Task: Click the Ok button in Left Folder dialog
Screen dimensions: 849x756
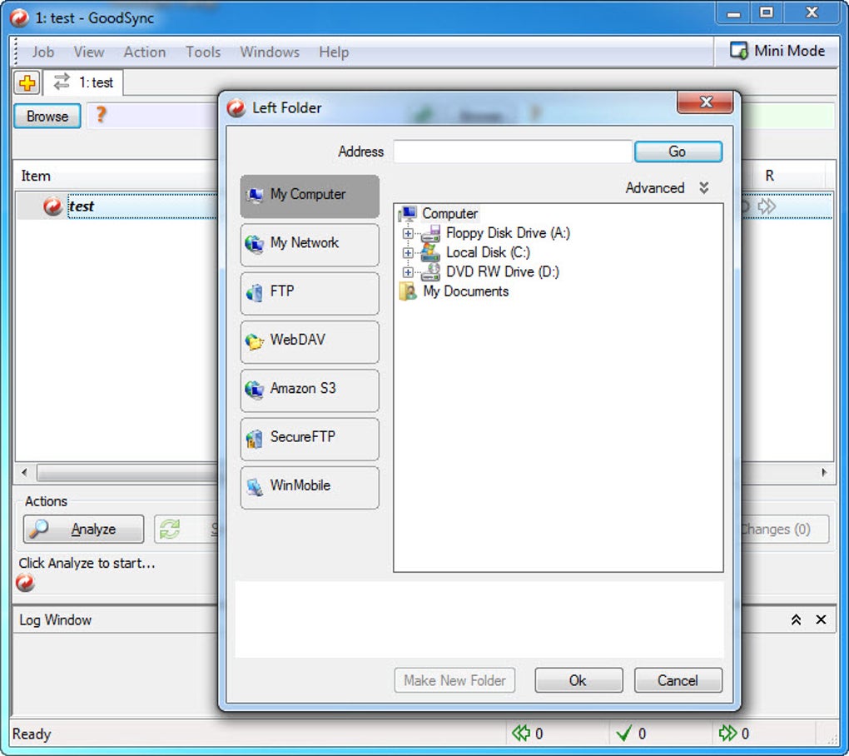Action: (578, 680)
